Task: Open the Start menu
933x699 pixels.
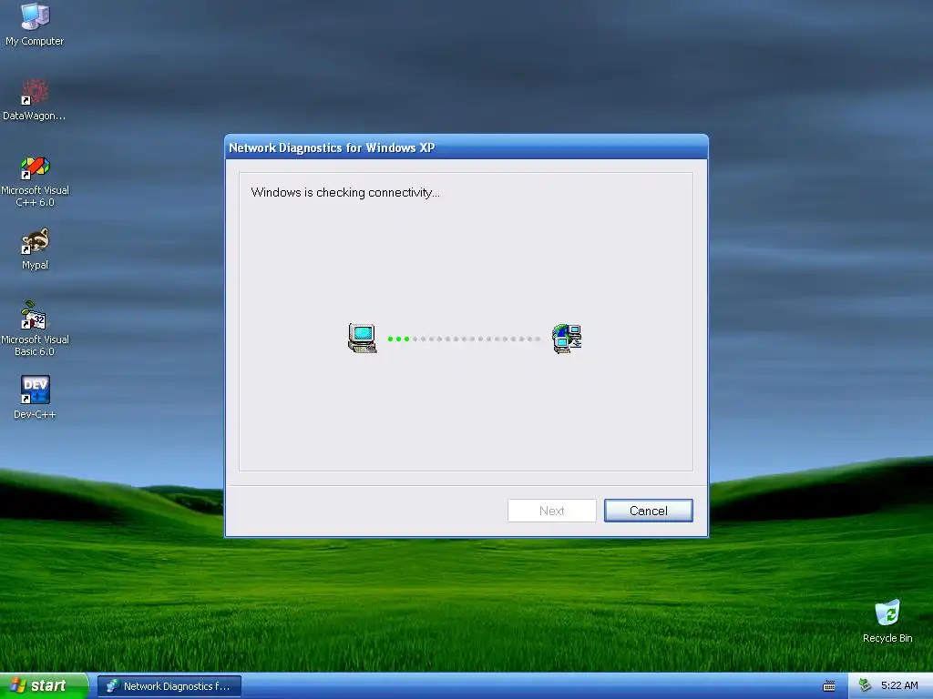Action: click(x=44, y=686)
